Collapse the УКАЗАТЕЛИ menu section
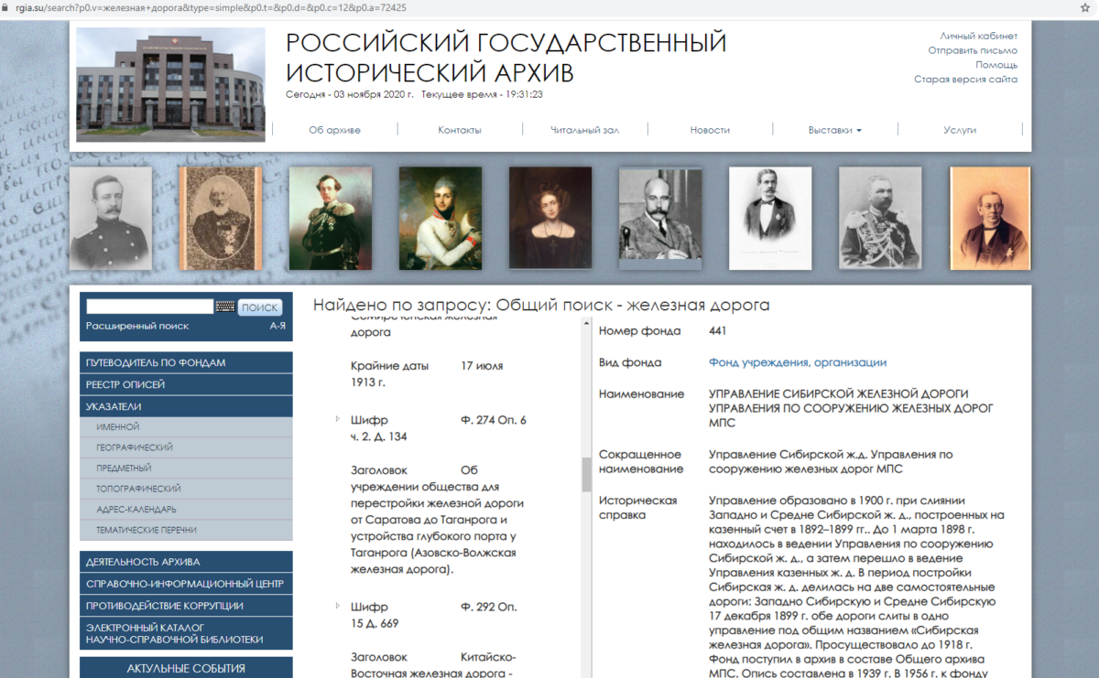The height and width of the screenshot is (678, 1099). click(x=186, y=406)
